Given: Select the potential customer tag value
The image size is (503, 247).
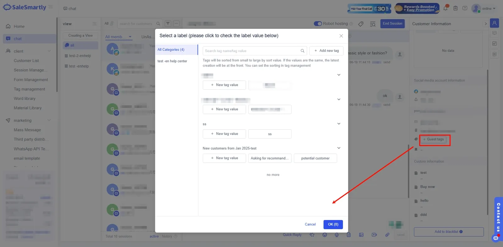Looking at the screenshot, I should [x=315, y=158].
